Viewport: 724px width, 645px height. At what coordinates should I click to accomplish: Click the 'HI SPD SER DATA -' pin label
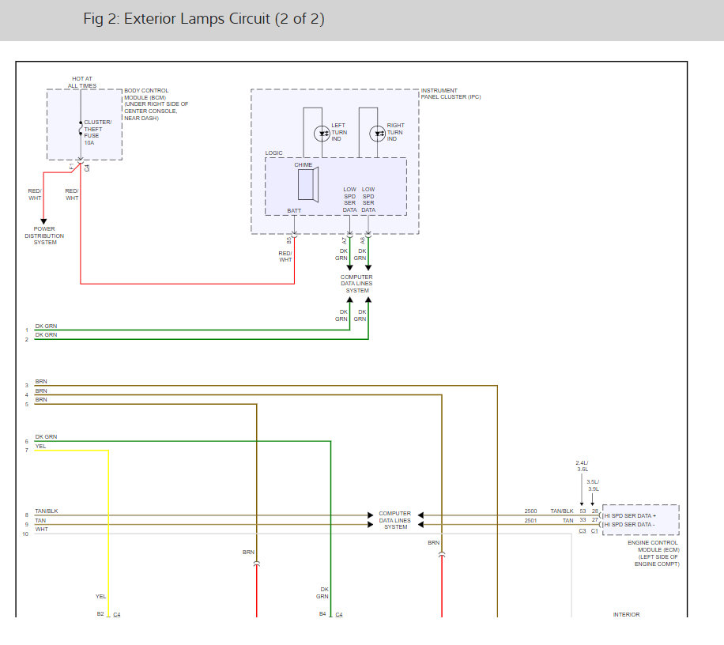click(629, 525)
